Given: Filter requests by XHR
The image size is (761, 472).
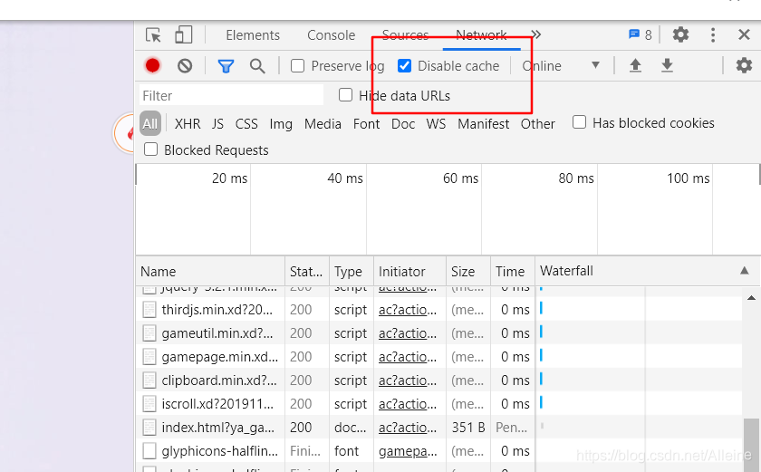Looking at the screenshot, I should [188, 124].
